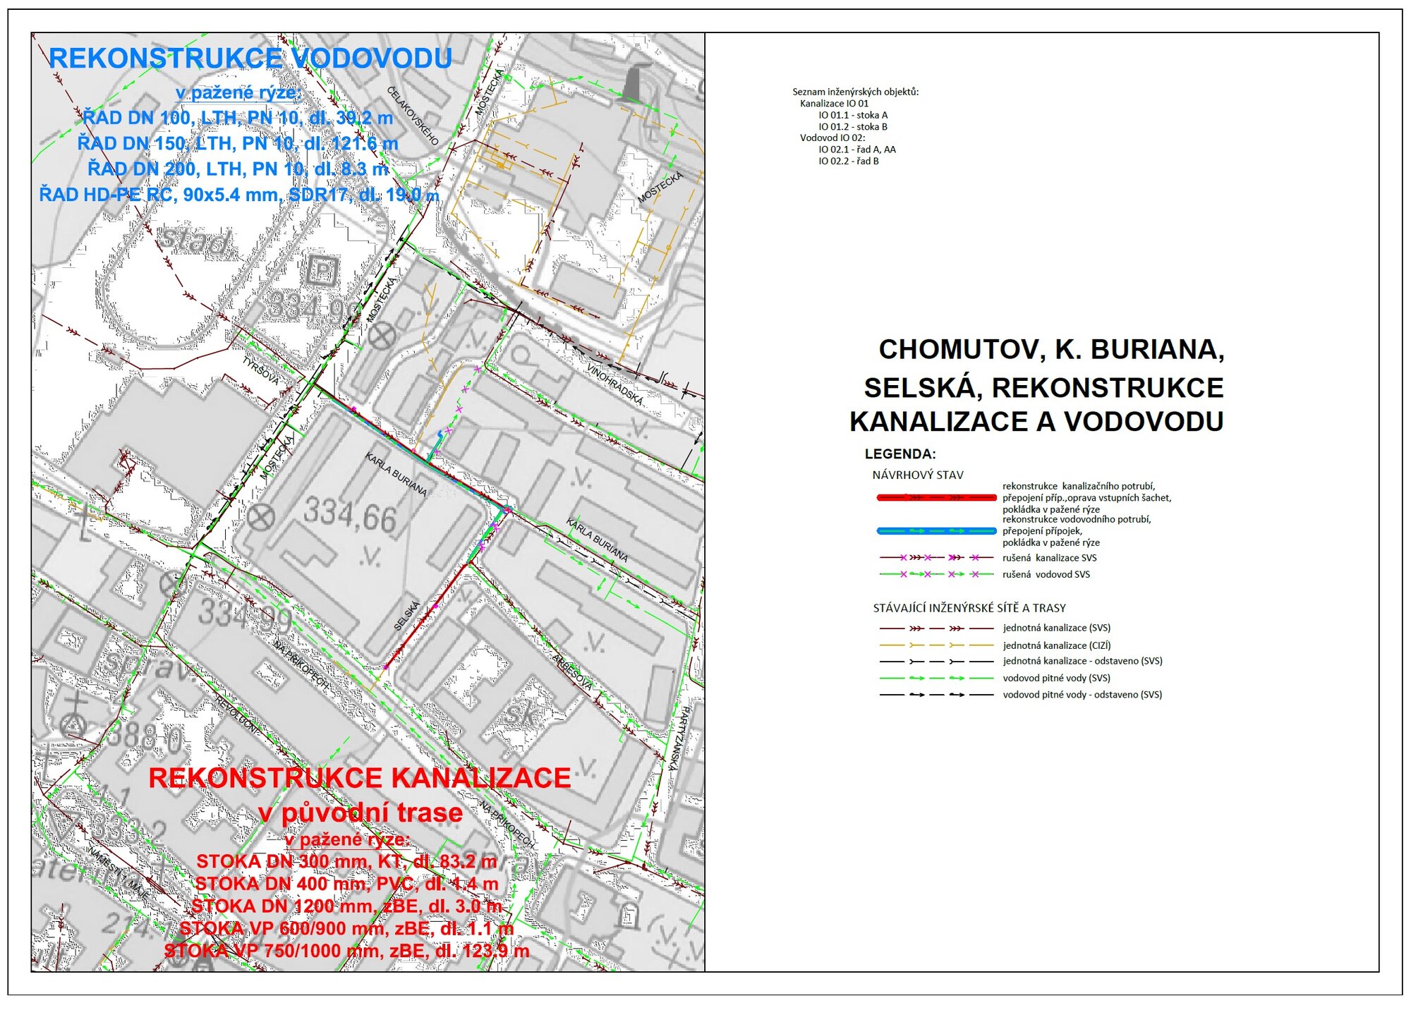
Task: Click the 'ARBESOVA' street label on map
Action: 573,673
